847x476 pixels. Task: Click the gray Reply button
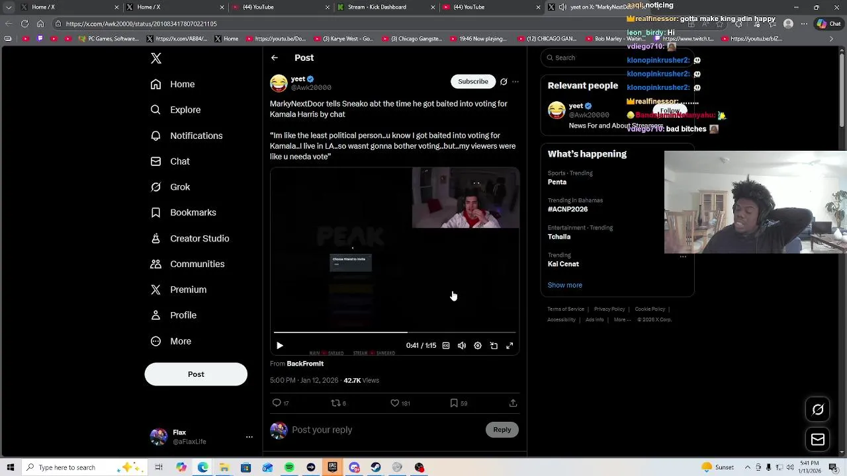(502, 430)
